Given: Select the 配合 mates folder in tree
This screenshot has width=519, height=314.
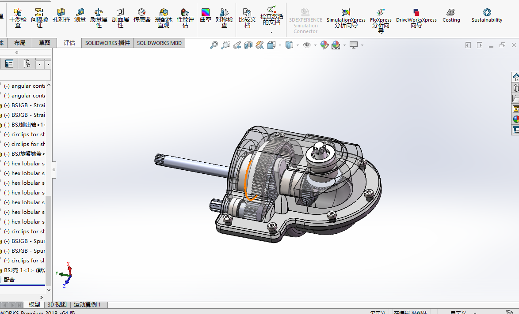Looking at the screenshot, I should click(x=9, y=280).
